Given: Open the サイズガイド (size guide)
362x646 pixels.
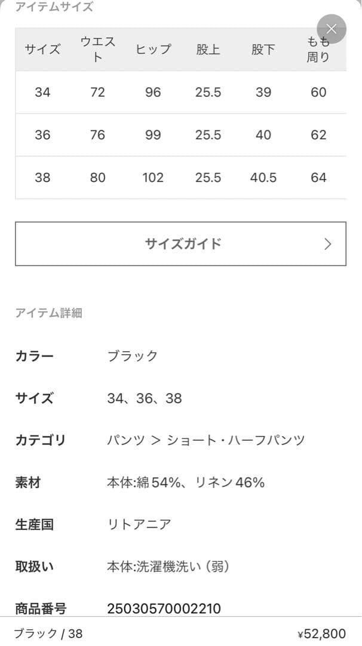Looking at the screenshot, I should point(181,243).
